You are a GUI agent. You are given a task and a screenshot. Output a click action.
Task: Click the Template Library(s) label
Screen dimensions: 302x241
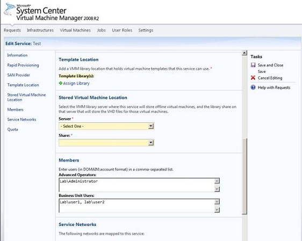(76, 76)
